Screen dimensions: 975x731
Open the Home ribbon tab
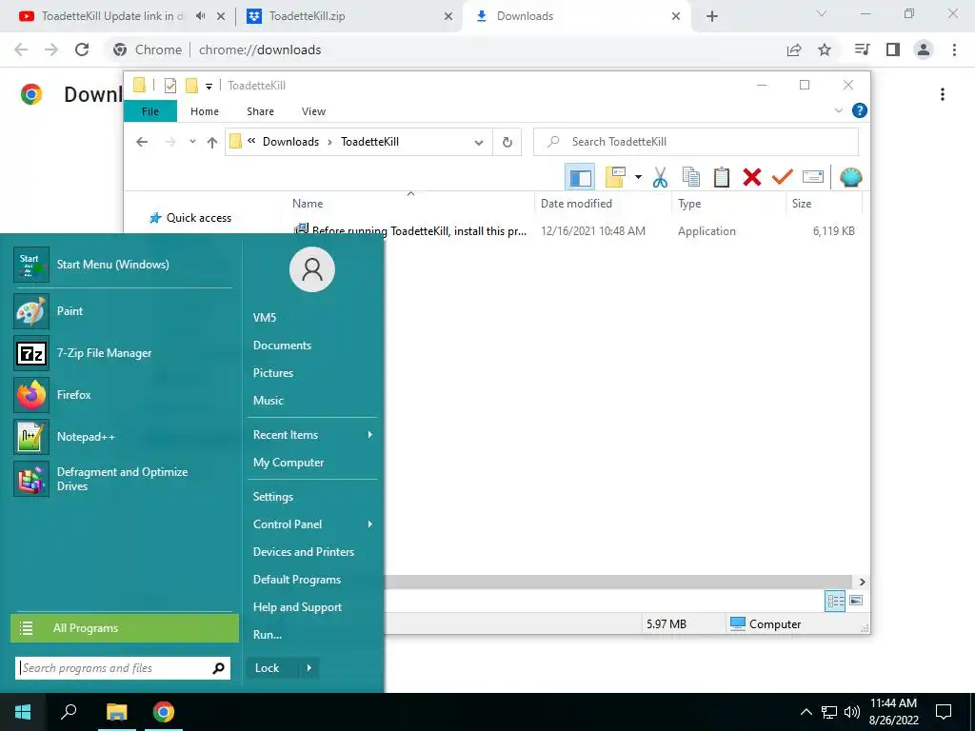(x=205, y=111)
